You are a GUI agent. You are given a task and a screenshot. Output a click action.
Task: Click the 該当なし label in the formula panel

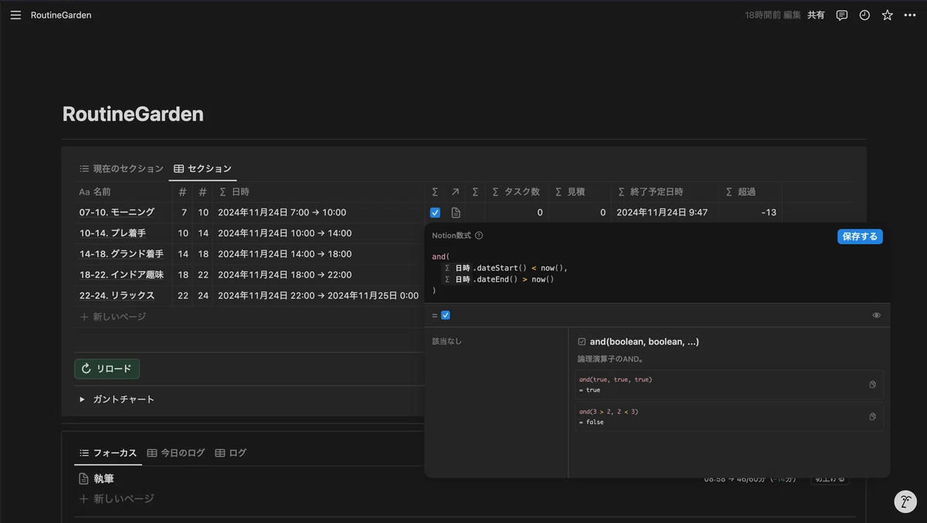click(x=447, y=341)
